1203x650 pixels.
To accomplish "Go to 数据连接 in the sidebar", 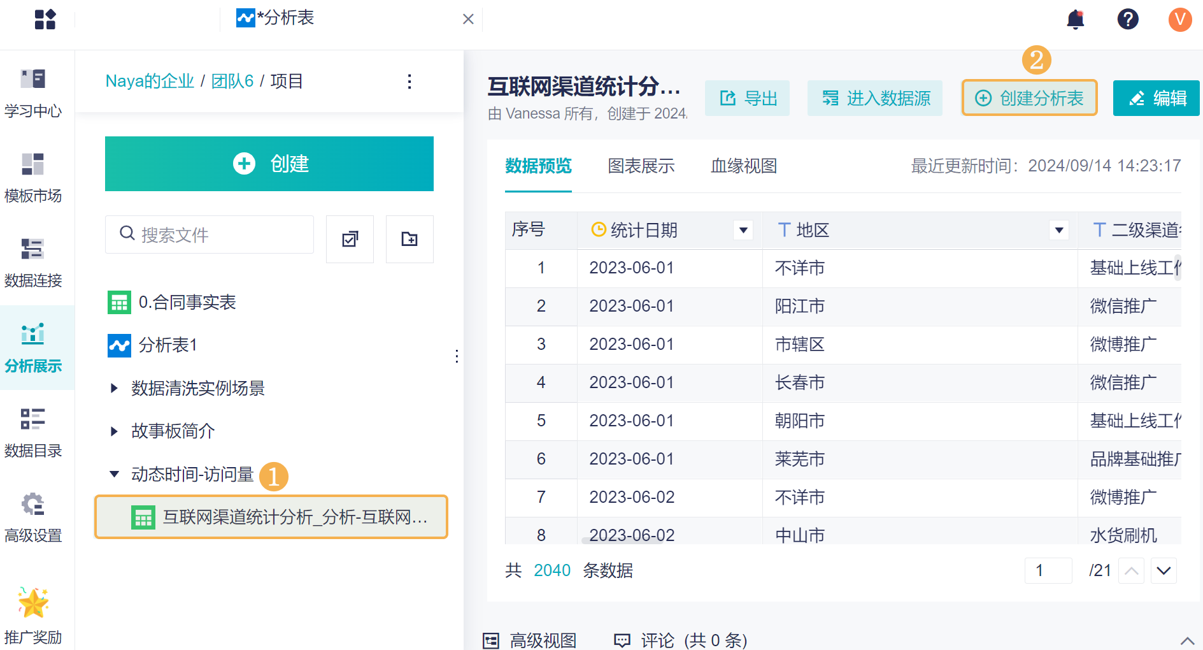I will (33, 262).
